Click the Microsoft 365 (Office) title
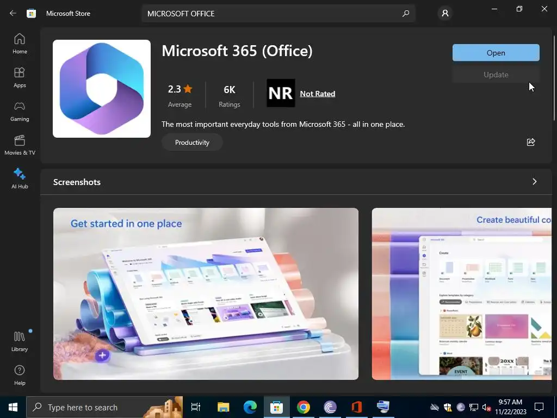 click(237, 51)
